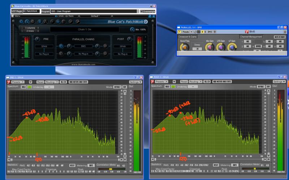Toggle BYPASS for channel 4 in BMS

point(258,46)
